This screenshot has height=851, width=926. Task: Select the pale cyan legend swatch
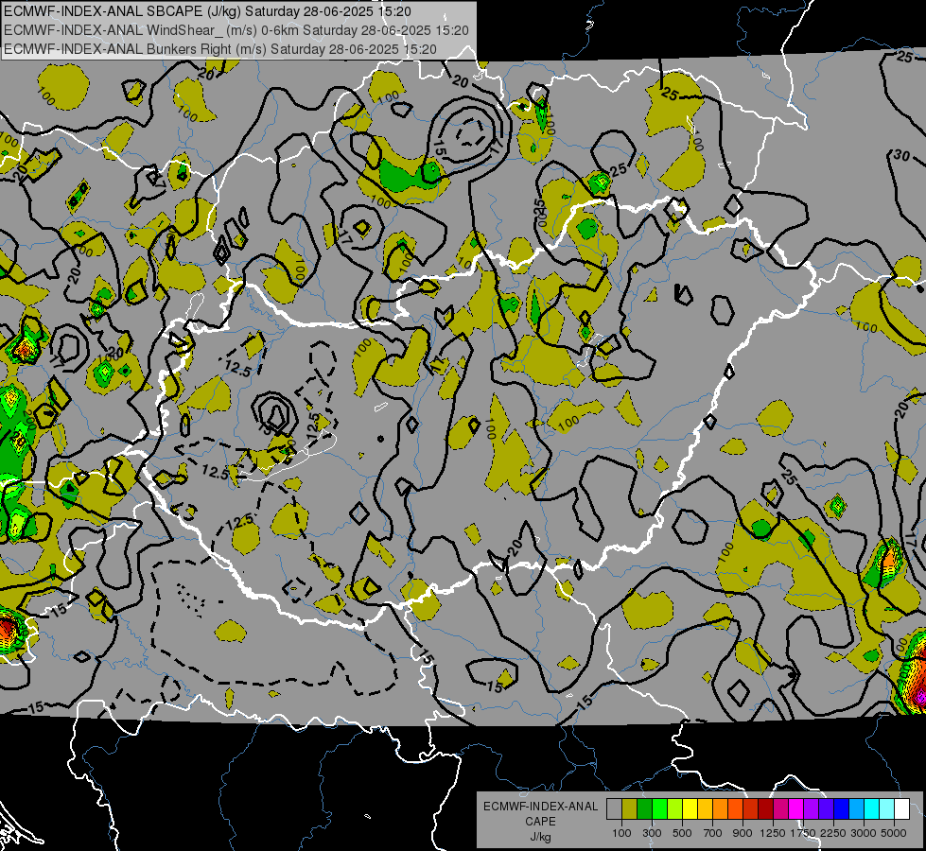click(886, 809)
